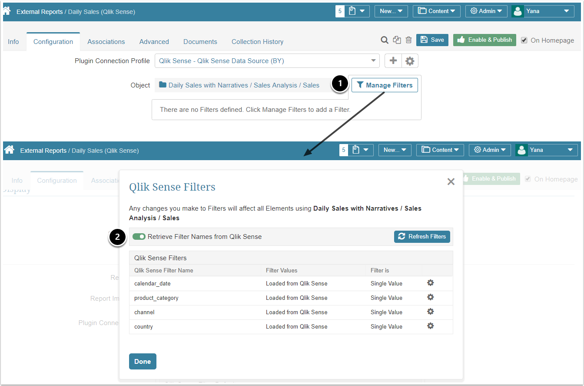Add a new plugin connection profile

click(393, 61)
